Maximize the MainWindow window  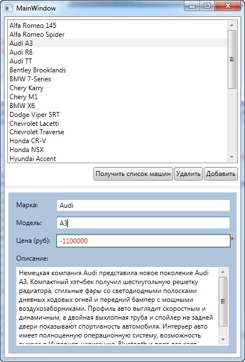coord(207,6)
